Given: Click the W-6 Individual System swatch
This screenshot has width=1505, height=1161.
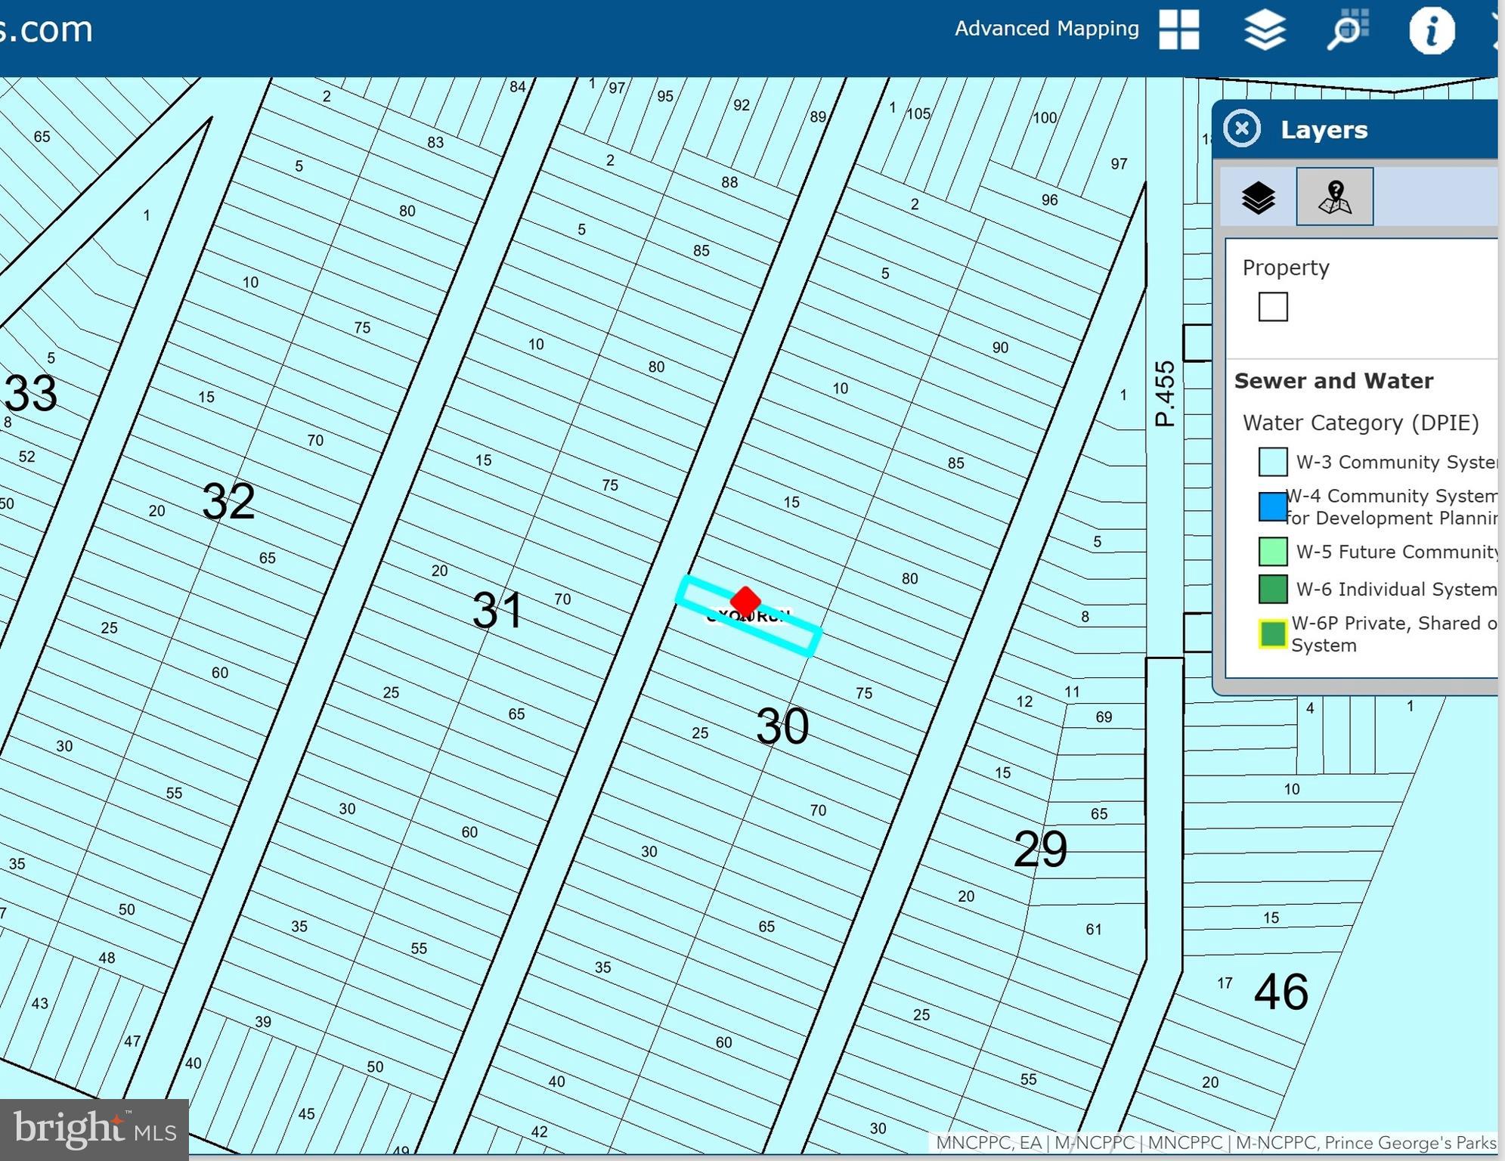Looking at the screenshot, I should click(1273, 589).
